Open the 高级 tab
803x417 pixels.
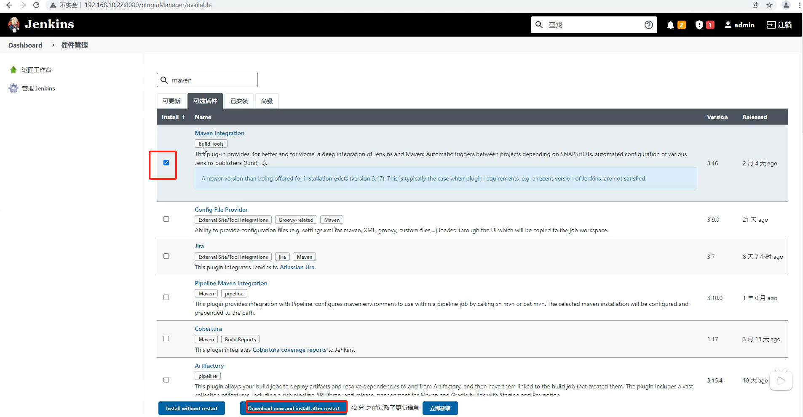(267, 101)
